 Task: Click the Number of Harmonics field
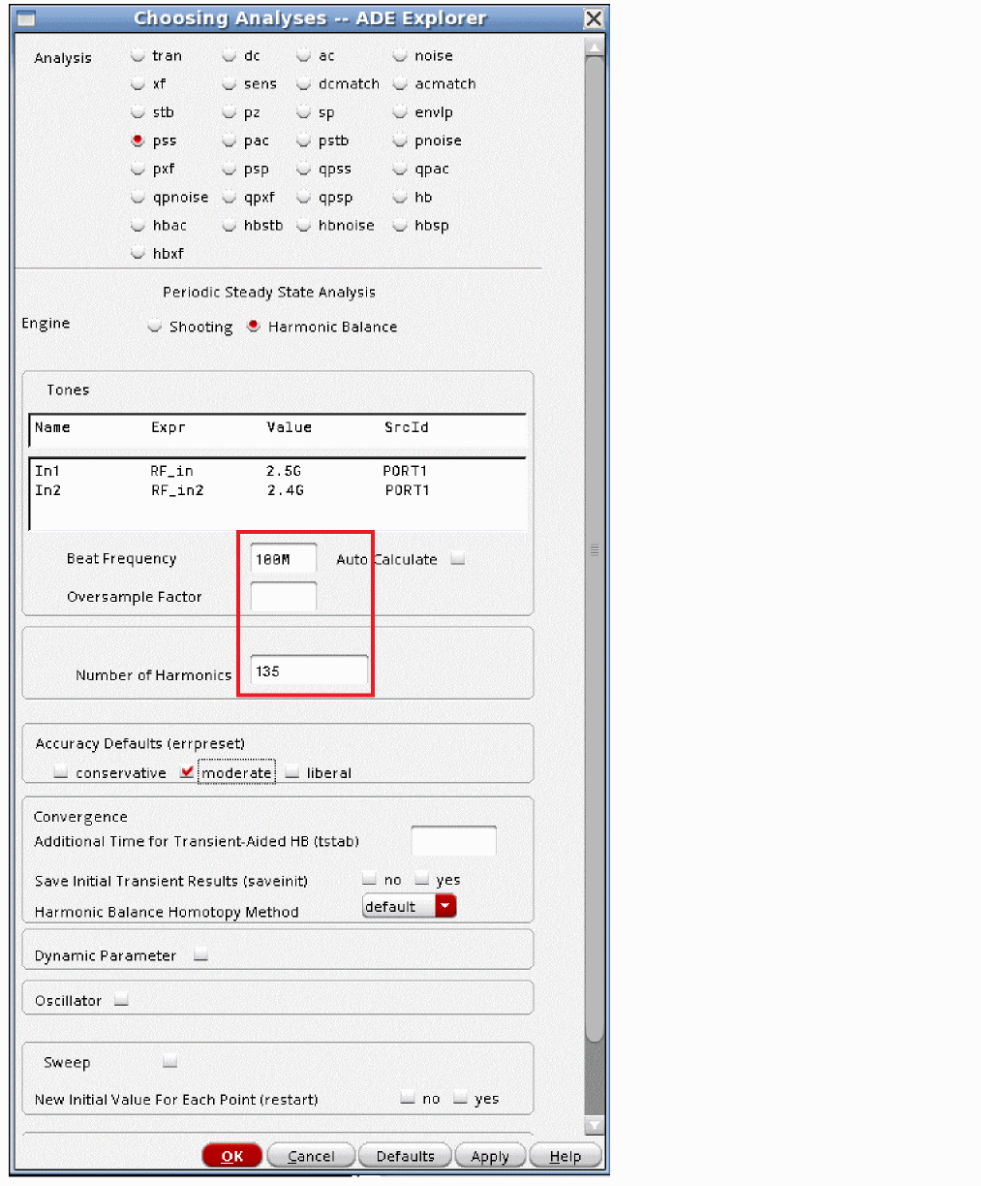point(309,671)
